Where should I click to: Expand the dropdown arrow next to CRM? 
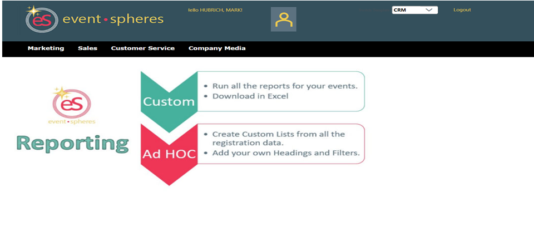(429, 10)
